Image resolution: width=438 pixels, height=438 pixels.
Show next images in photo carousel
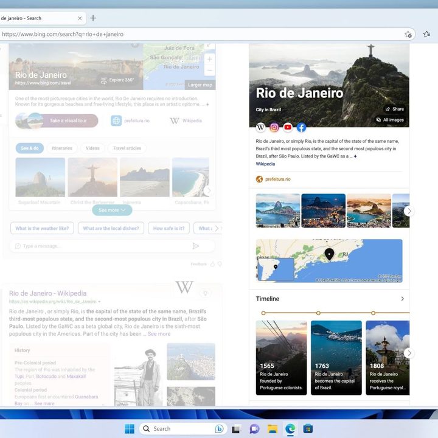[409, 211]
